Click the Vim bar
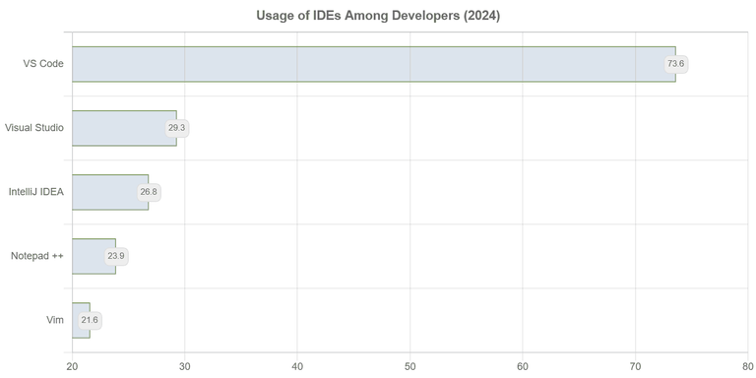Viewport: 756px width, 378px height. point(81,320)
